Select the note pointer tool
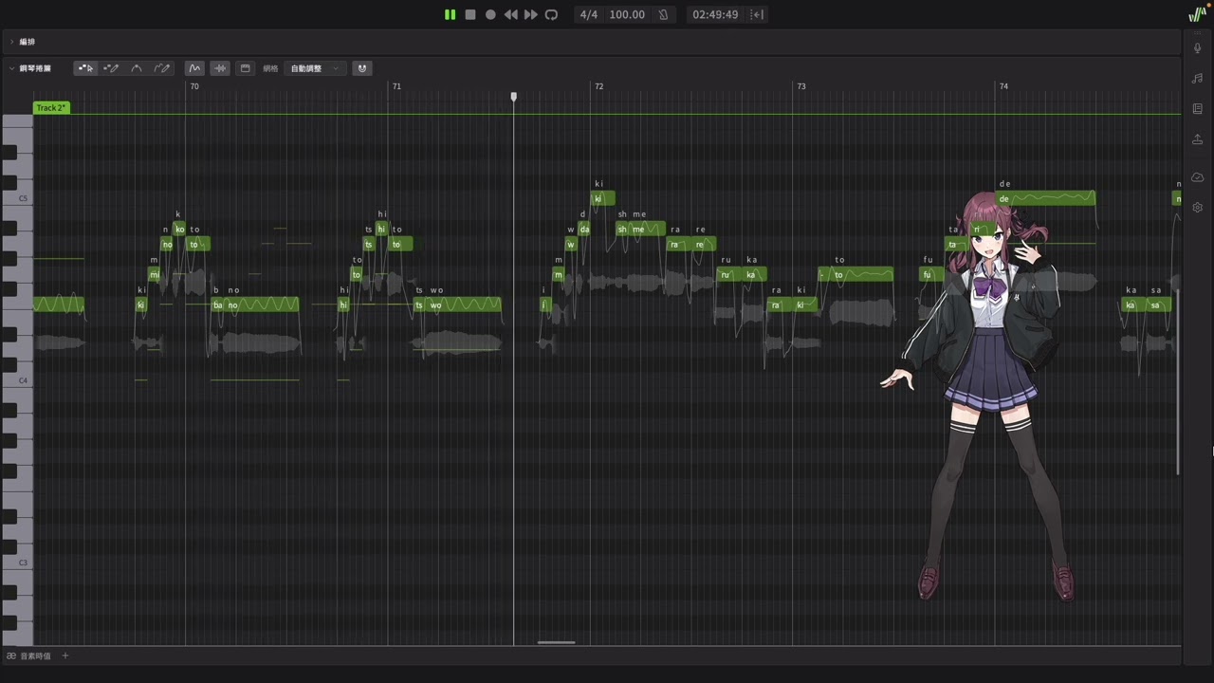This screenshot has height=683, width=1214. point(85,68)
